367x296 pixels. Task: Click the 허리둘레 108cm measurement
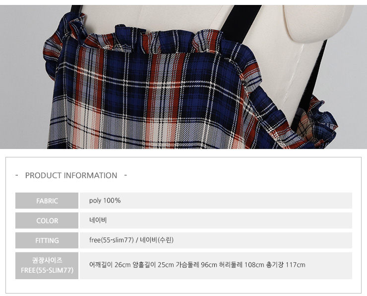tap(242, 265)
